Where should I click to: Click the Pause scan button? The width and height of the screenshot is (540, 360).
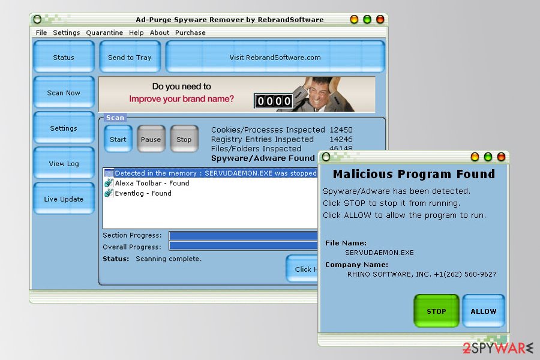pos(151,139)
